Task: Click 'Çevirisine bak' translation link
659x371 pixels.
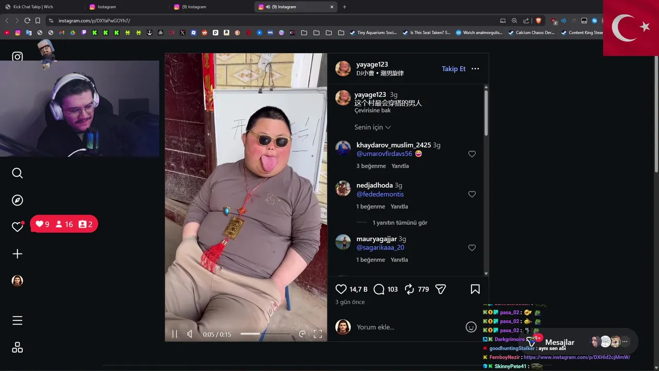Action: coord(372,111)
